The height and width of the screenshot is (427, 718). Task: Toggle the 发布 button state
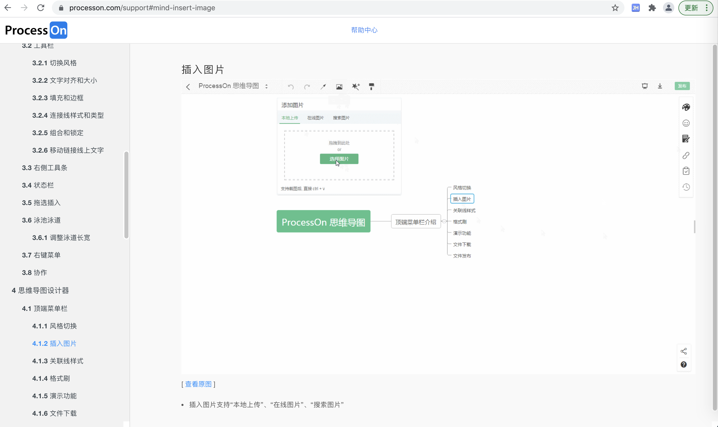[682, 85]
